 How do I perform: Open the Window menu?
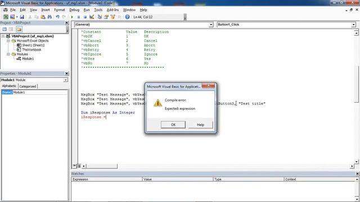129,10
